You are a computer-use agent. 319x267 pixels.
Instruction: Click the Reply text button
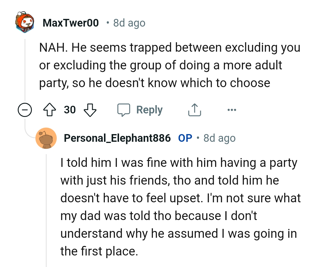click(149, 110)
